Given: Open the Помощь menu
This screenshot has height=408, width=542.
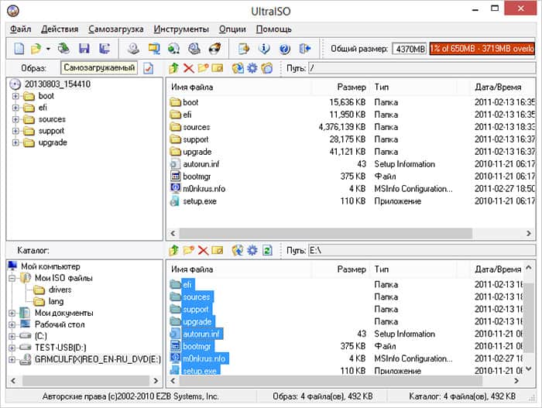Looking at the screenshot, I should pos(274,29).
